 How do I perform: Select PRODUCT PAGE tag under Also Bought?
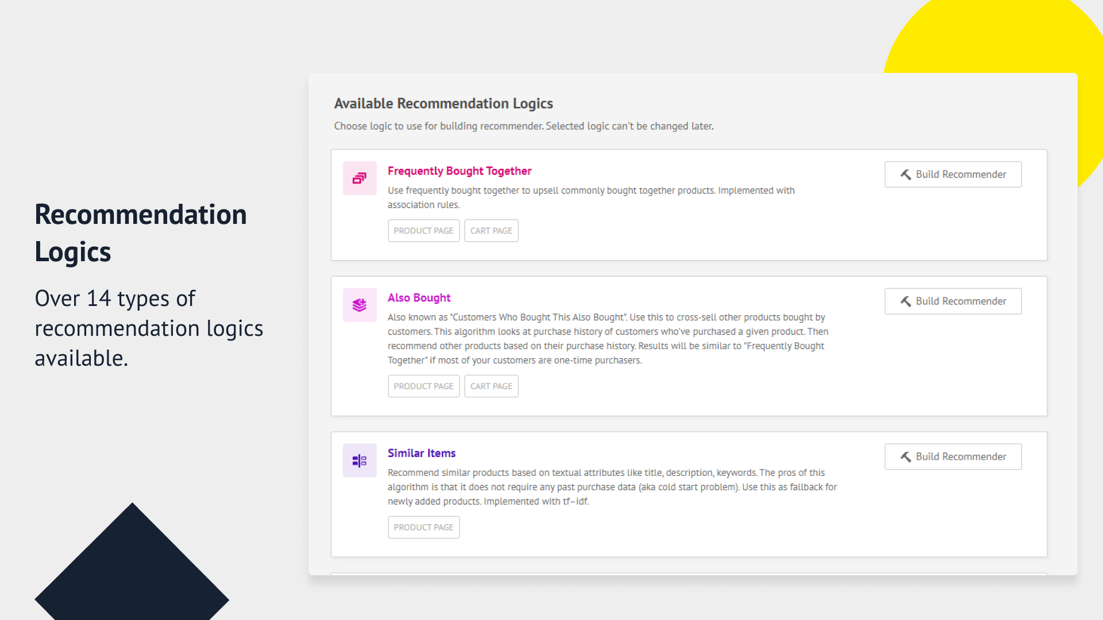point(423,386)
